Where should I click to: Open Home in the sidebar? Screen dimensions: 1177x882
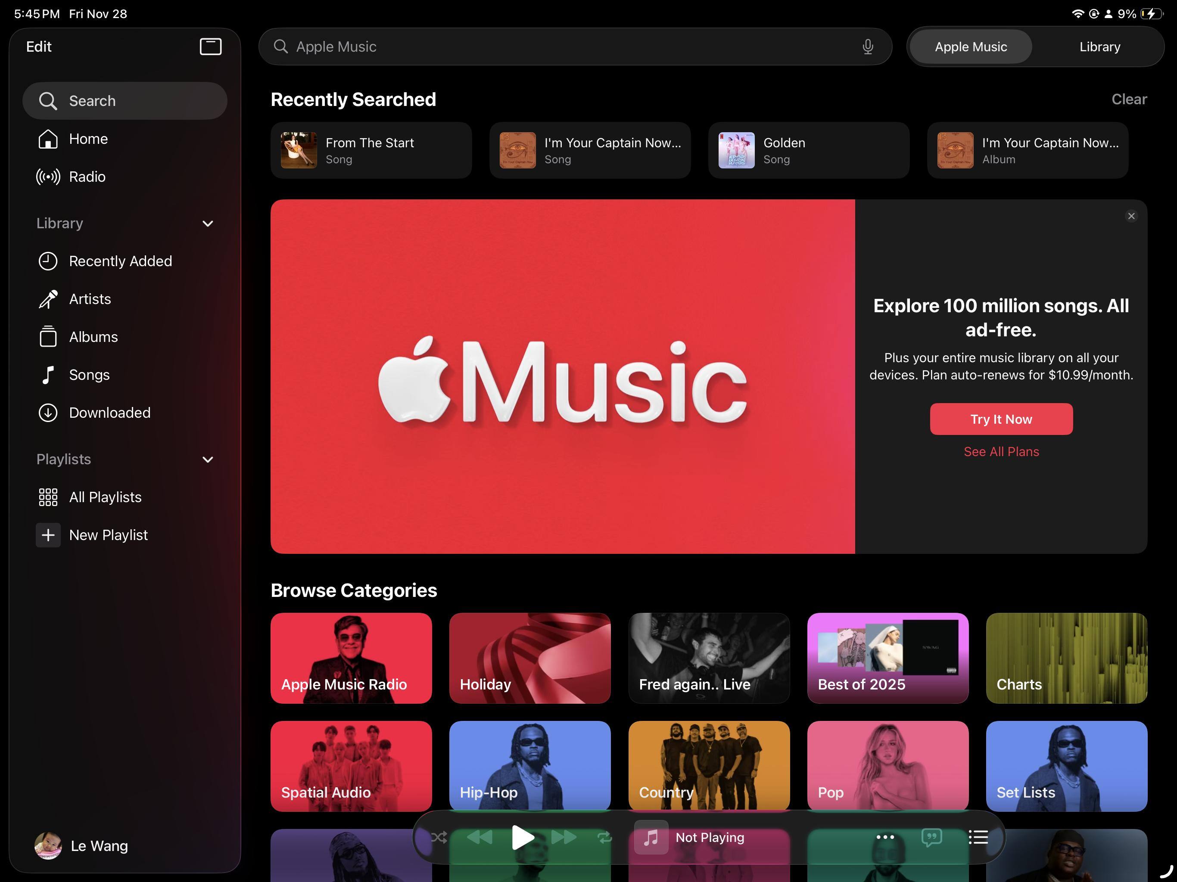pos(88,139)
